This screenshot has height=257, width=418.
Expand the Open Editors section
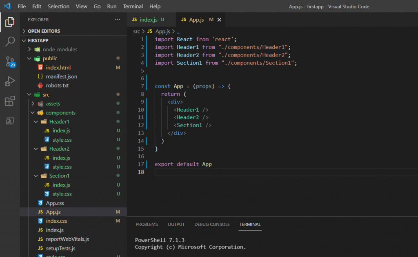(x=44, y=31)
